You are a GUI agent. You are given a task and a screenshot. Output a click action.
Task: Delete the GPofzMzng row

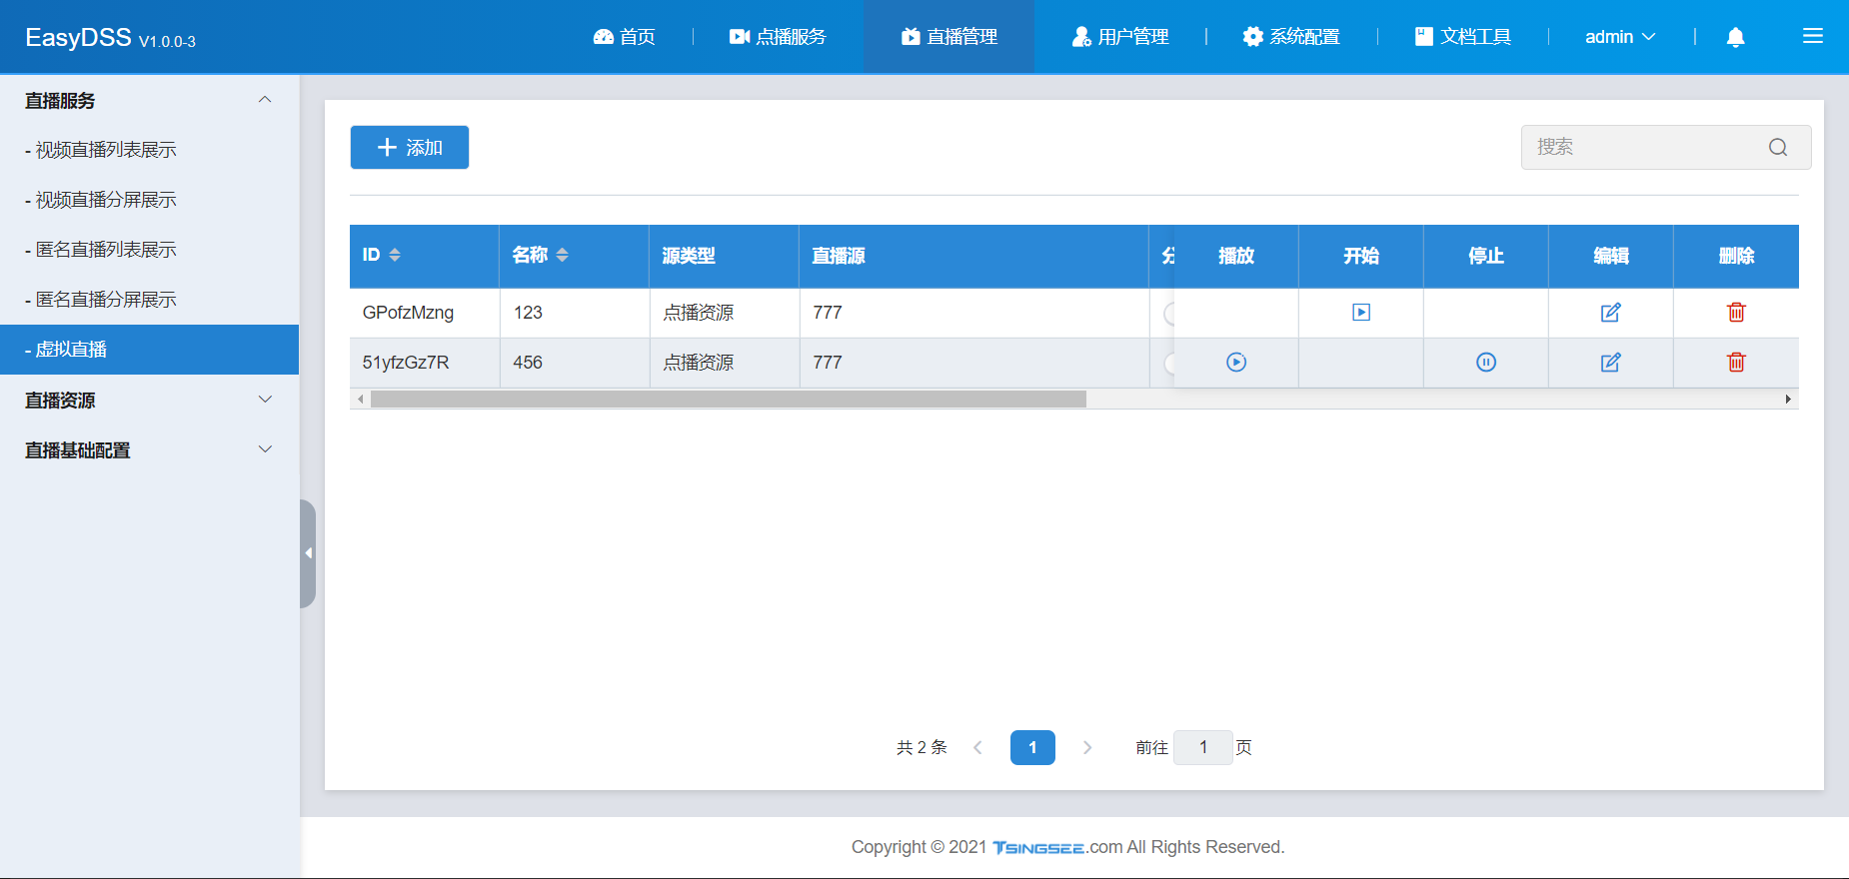pos(1736,313)
